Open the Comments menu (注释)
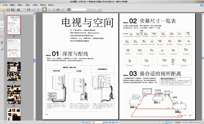The image size is (204, 124). click(x=35, y=5)
